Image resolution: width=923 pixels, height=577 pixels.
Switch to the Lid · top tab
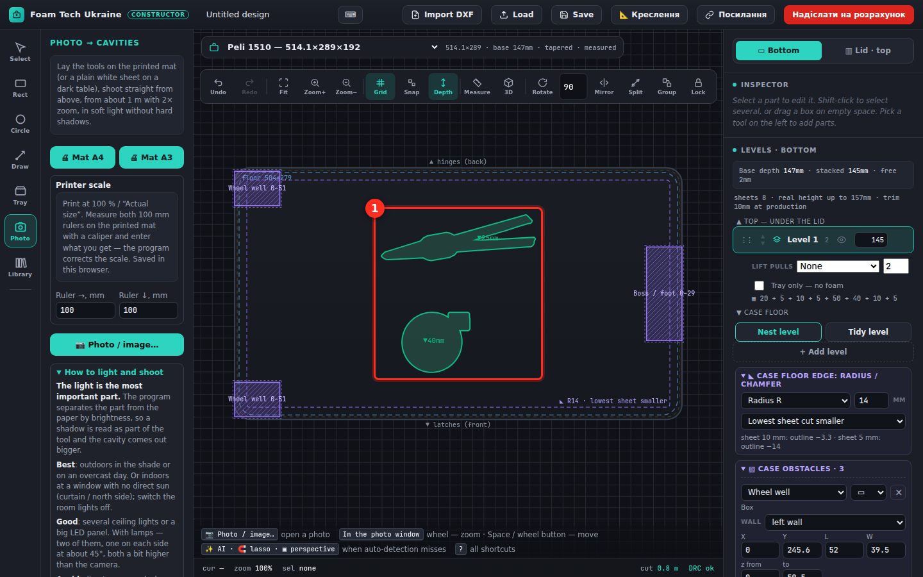(868, 50)
